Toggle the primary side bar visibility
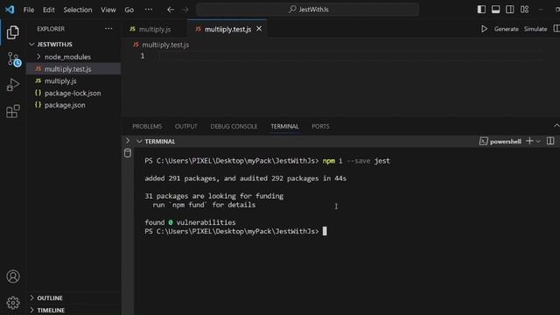 pyautogui.click(x=481, y=10)
